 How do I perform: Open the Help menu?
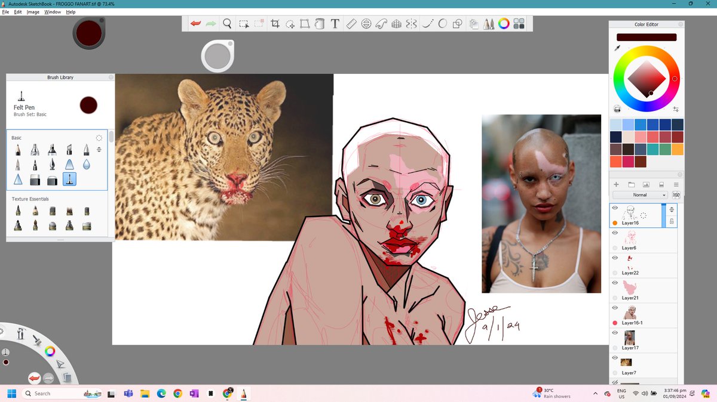[71, 12]
